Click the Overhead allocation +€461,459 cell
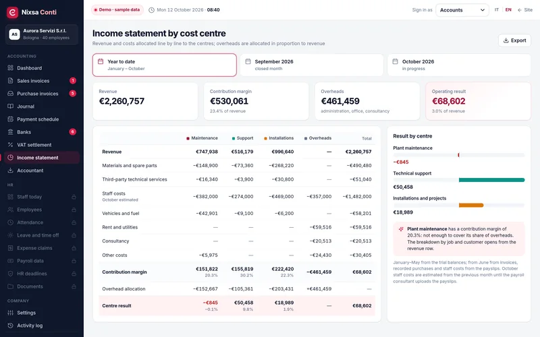 319,289
